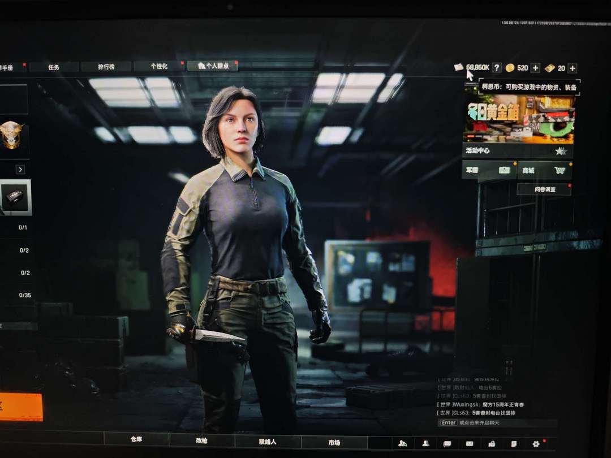Click the plus button beside 20 tickets
The width and height of the screenshot is (611, 458).
(572, 68)
